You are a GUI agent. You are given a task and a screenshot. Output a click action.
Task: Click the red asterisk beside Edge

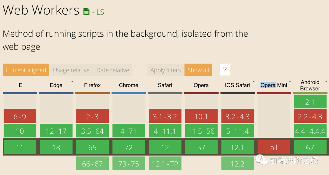(x=72, y=82)
